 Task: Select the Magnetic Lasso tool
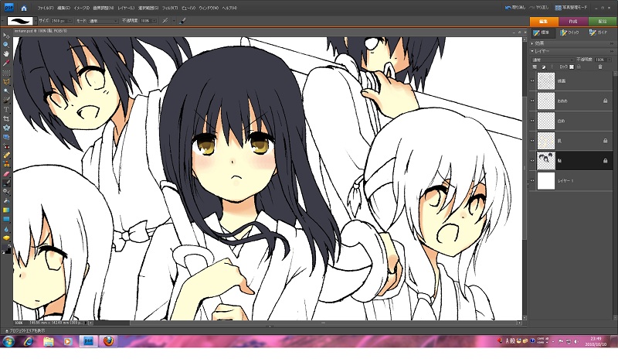tap(6, 82)
